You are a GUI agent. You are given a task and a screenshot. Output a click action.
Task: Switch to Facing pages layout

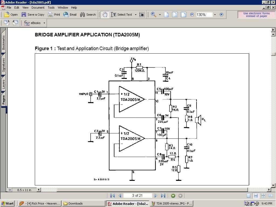271,196
